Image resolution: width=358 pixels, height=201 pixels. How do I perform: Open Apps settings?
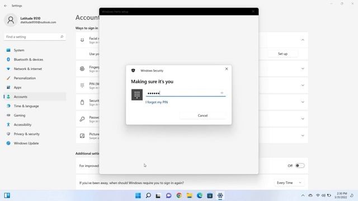tap(35, 88)
